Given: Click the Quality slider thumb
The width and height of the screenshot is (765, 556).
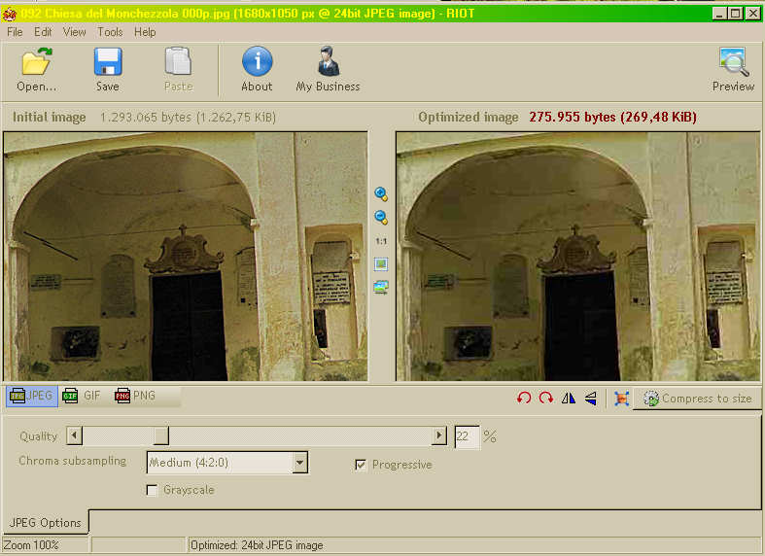Looking at the screenshot, I should click(x=160, y=435).
